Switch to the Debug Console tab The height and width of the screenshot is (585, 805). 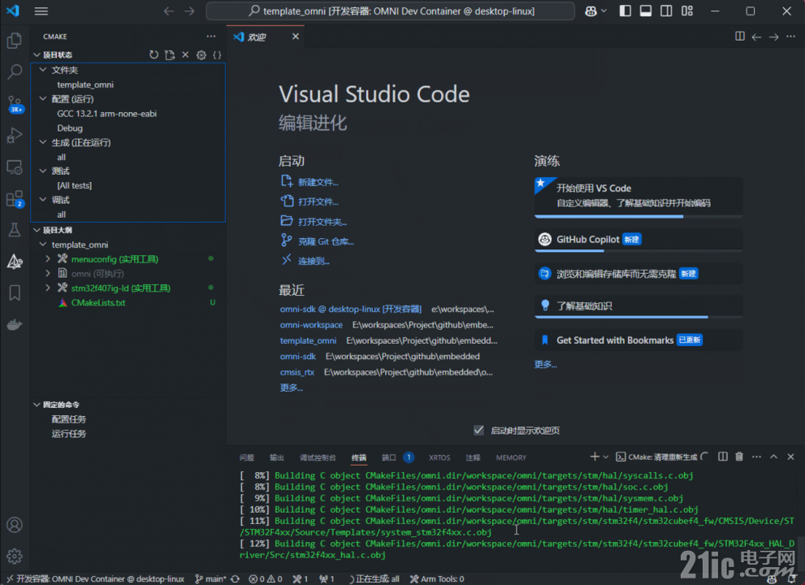pyautogui.click(x=318, y=457)
